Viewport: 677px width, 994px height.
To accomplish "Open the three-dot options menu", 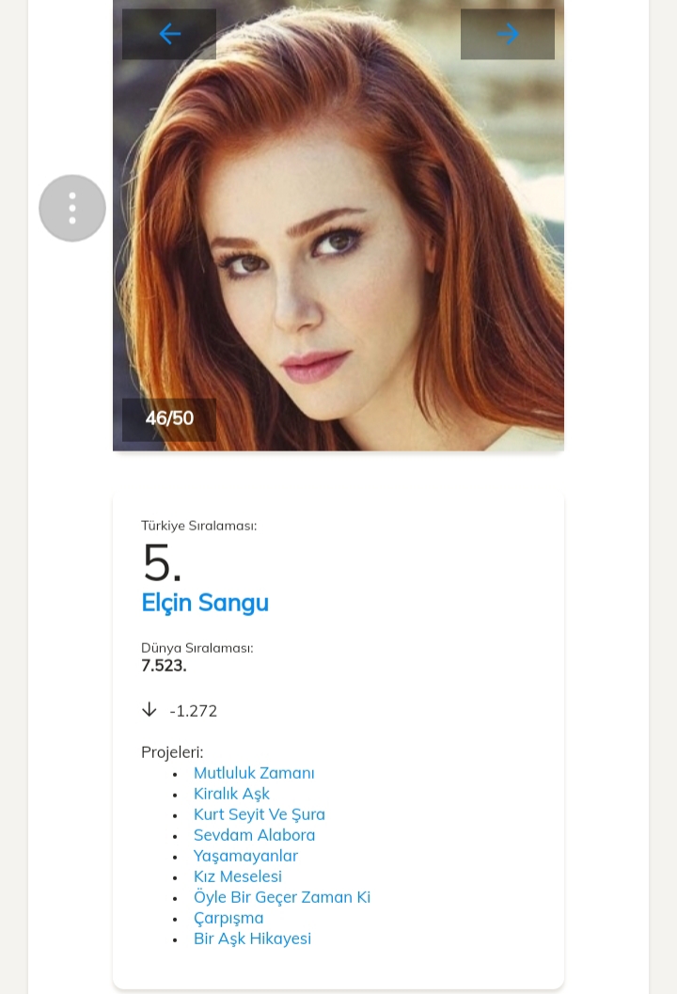I will pos(72,208).
